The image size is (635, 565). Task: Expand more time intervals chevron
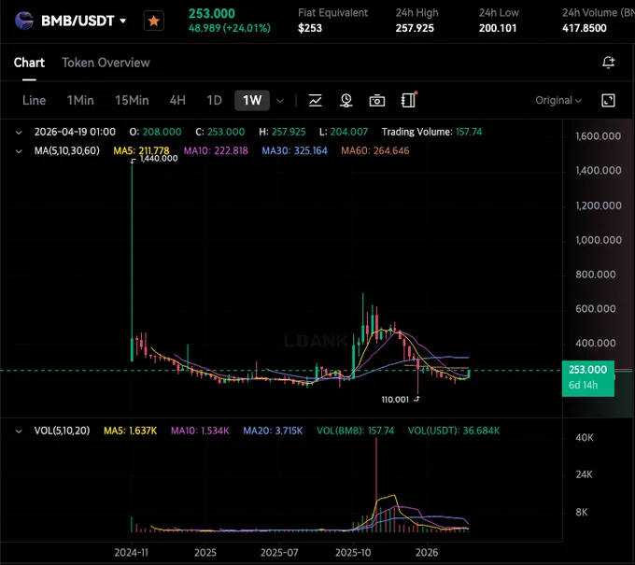[x=280, y=101]
